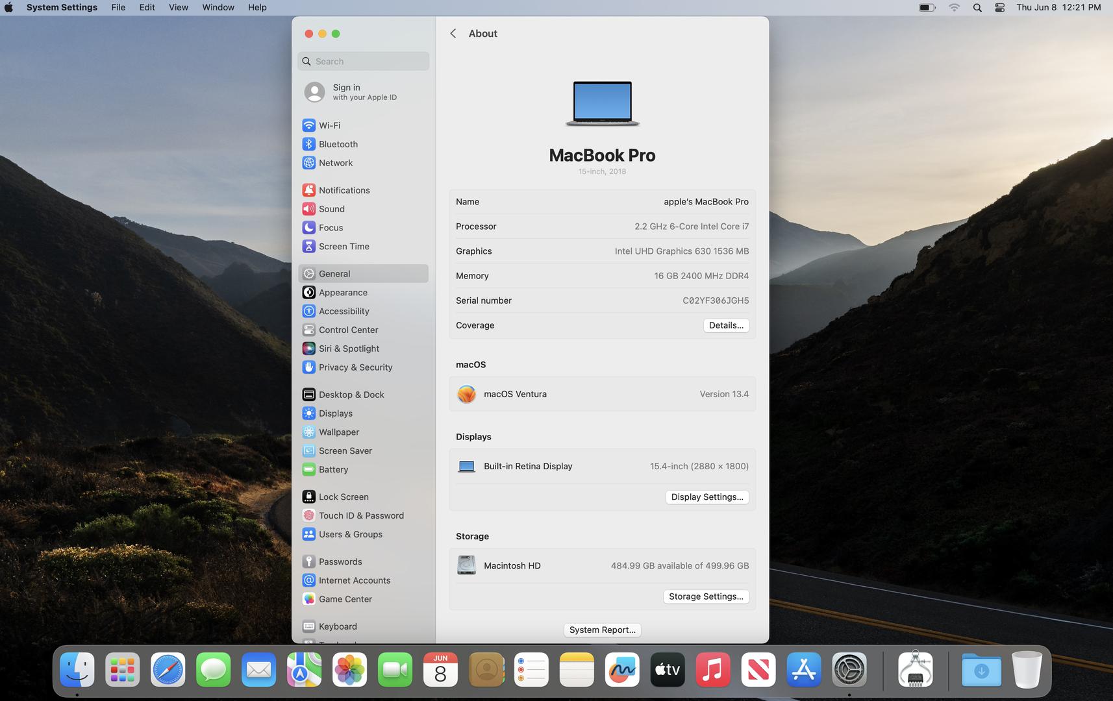The image size is (1113, 701).
Task: Go back using the About back chevron
Action: 453,34
